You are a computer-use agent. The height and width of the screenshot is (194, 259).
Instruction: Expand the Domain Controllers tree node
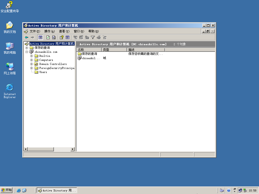31,64
